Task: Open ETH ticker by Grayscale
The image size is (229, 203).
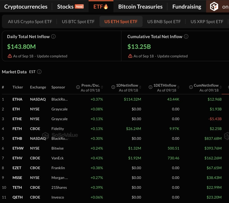Action: [x=16, y=109]
